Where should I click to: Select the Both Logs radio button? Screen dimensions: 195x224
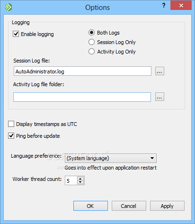(x=91, y=33)
